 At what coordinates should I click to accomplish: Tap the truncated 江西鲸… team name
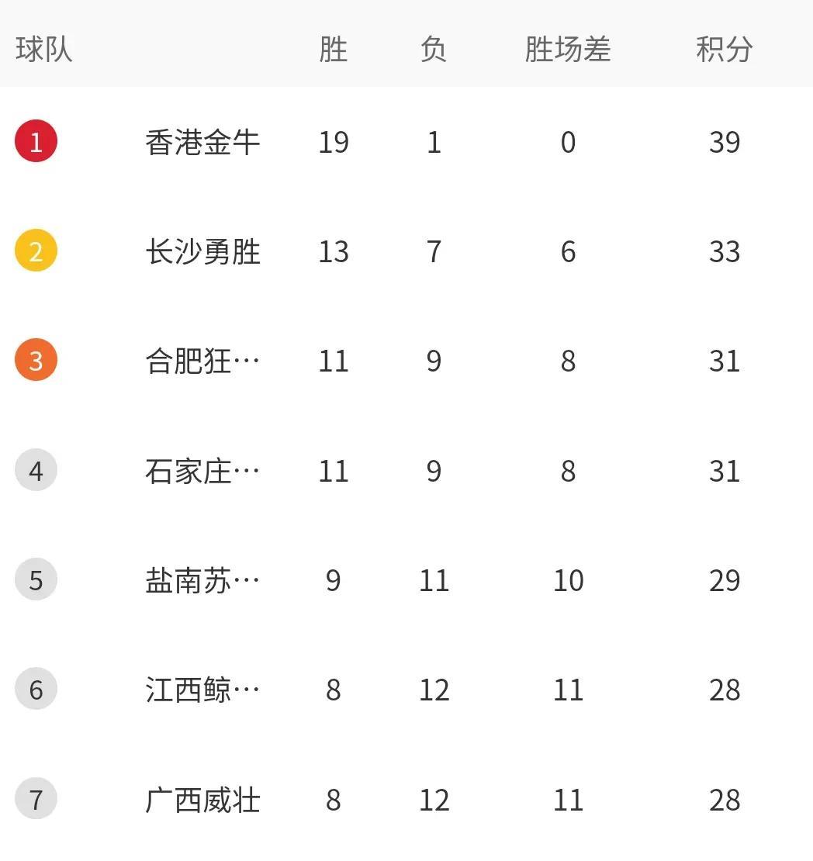pos(202,690)
